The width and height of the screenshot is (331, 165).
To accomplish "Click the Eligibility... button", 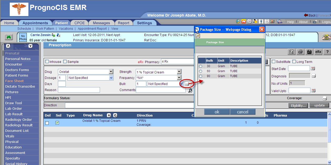I will tap(298, 106).
